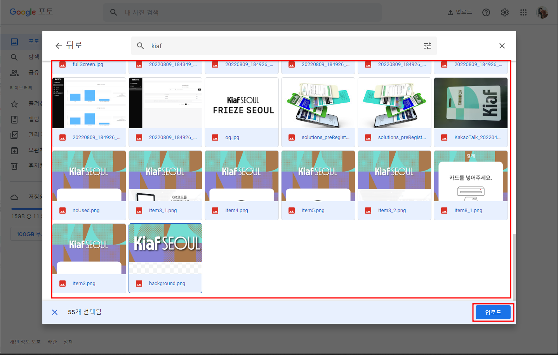Viewport: 558px width, 355px height.
Task: Click the blue 업로드 button in dialog
Action: 493,312
